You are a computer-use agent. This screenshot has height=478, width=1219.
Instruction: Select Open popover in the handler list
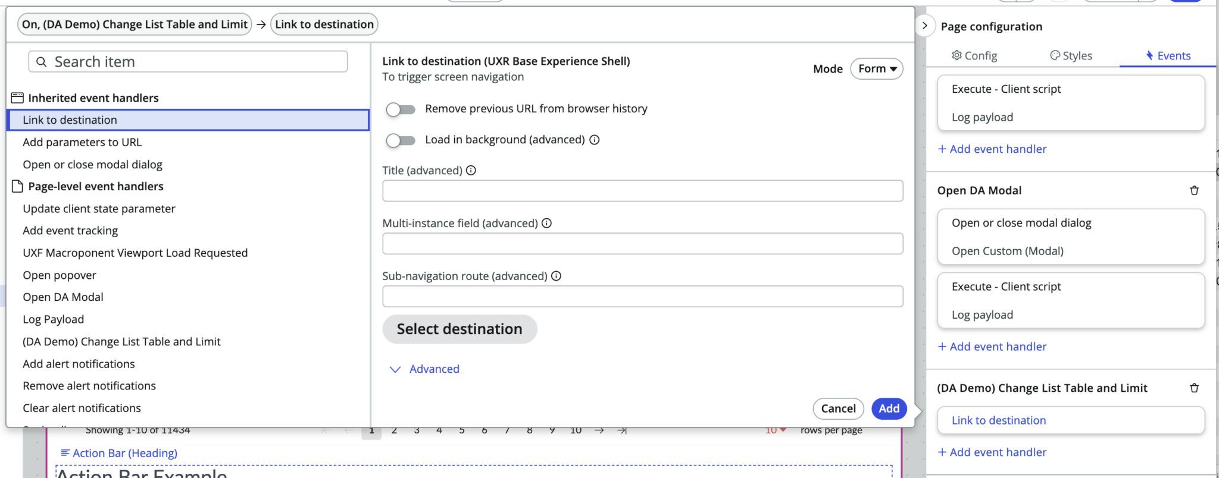pos(59,275)
